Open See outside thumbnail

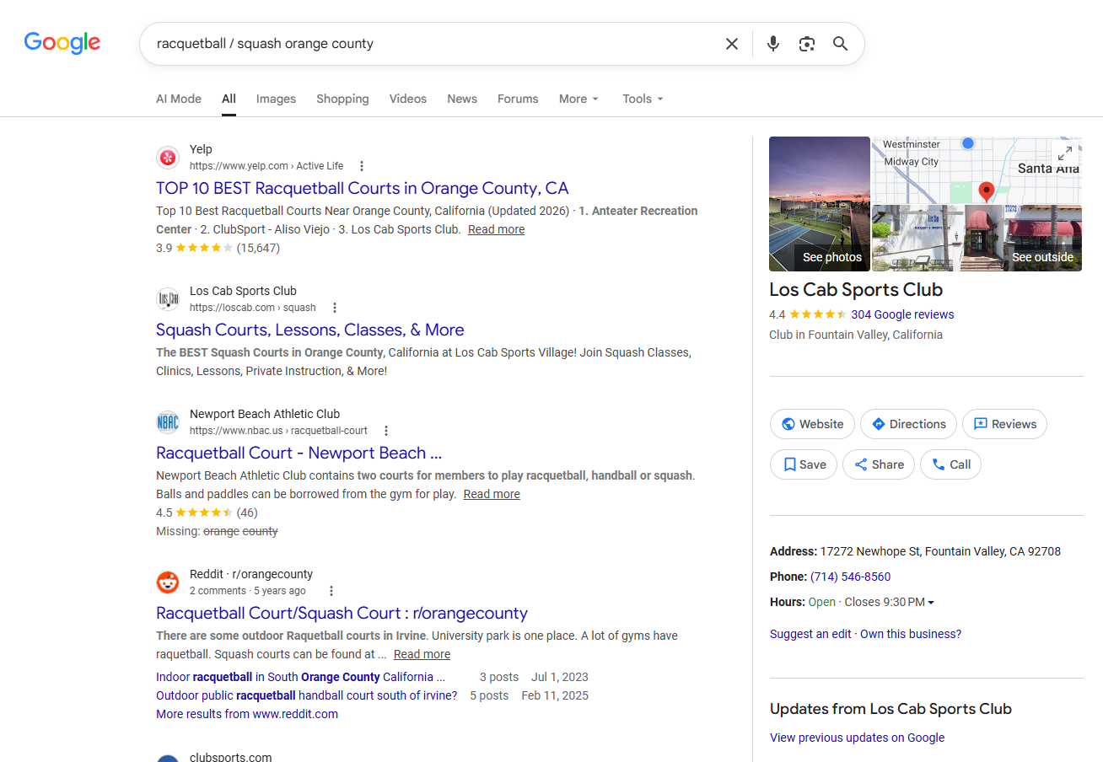pyautogui.click(x=977, y=238)
